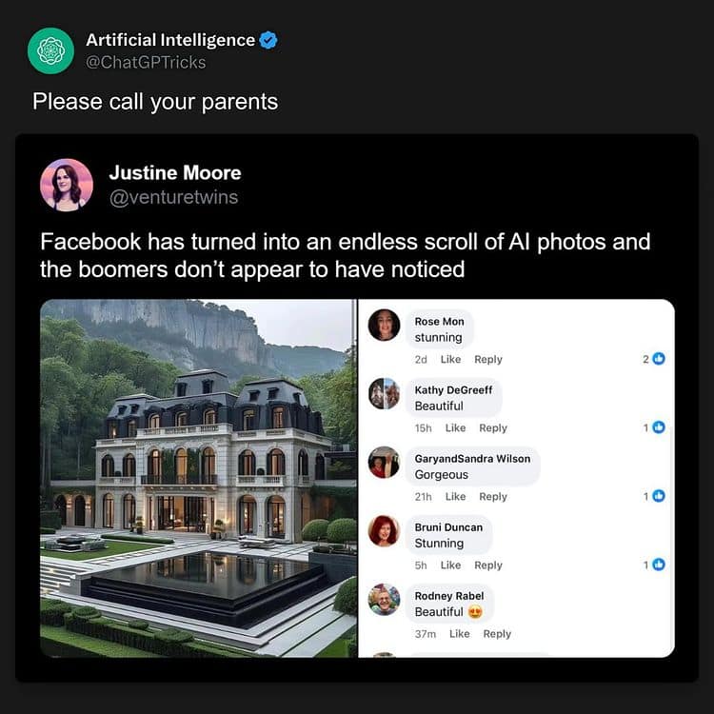
Task: Open Justine Moore's profile picture
Action: [66, 185]
